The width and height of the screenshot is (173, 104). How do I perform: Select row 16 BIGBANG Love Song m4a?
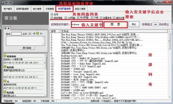click(x=109, y=74)
